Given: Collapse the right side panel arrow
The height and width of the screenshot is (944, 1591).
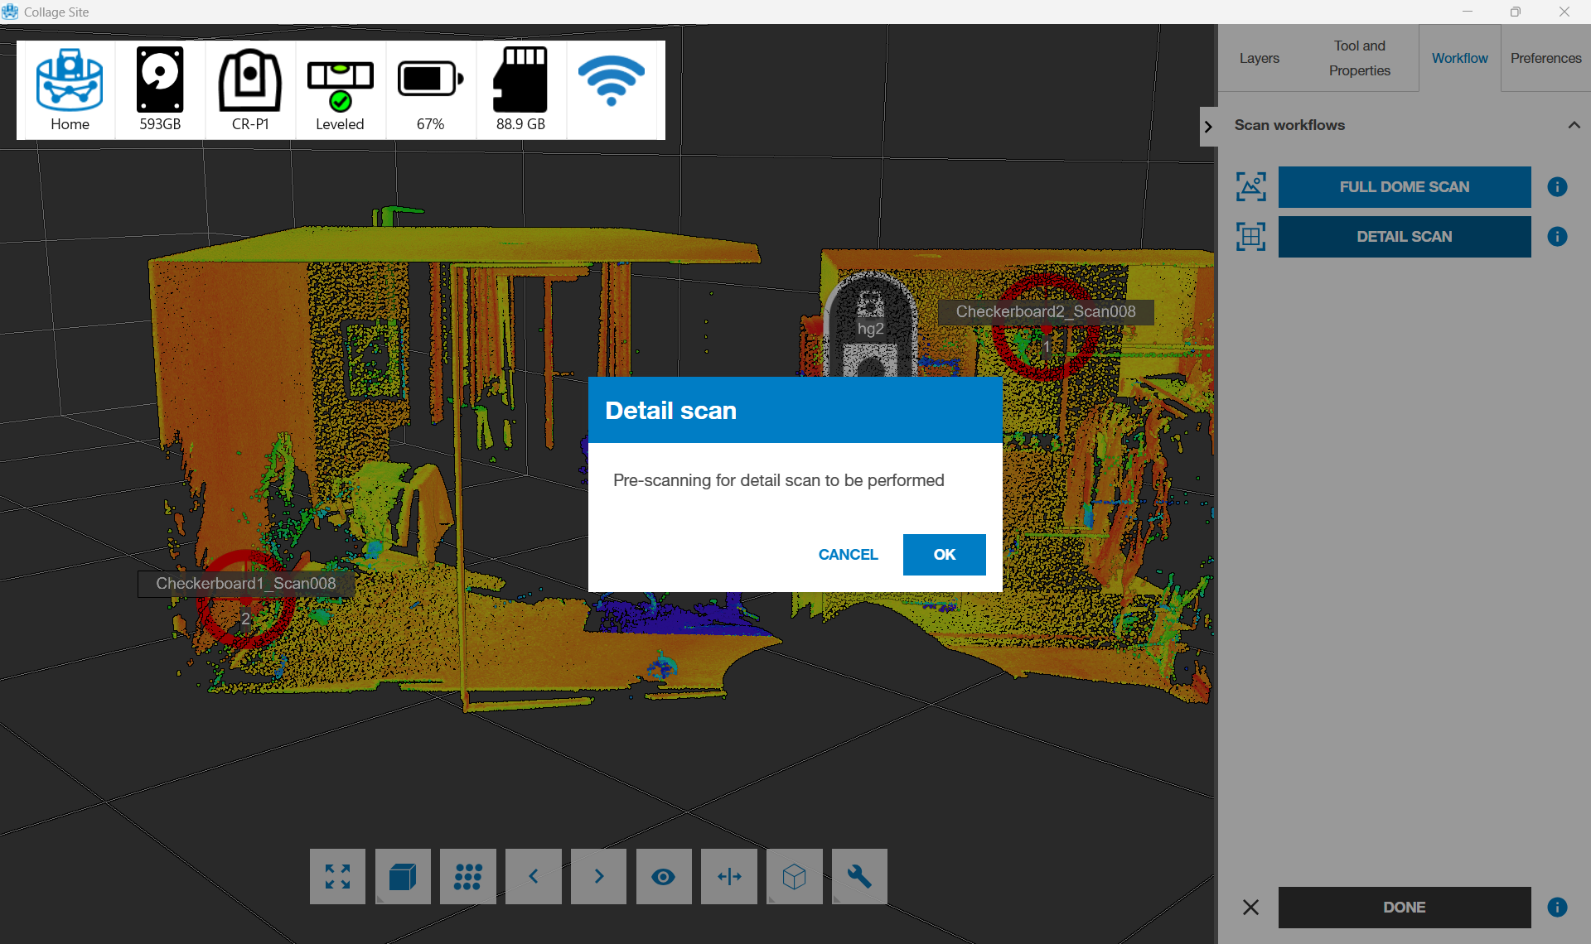Looking at the screenshot, I should click(x=1208, y=127).
